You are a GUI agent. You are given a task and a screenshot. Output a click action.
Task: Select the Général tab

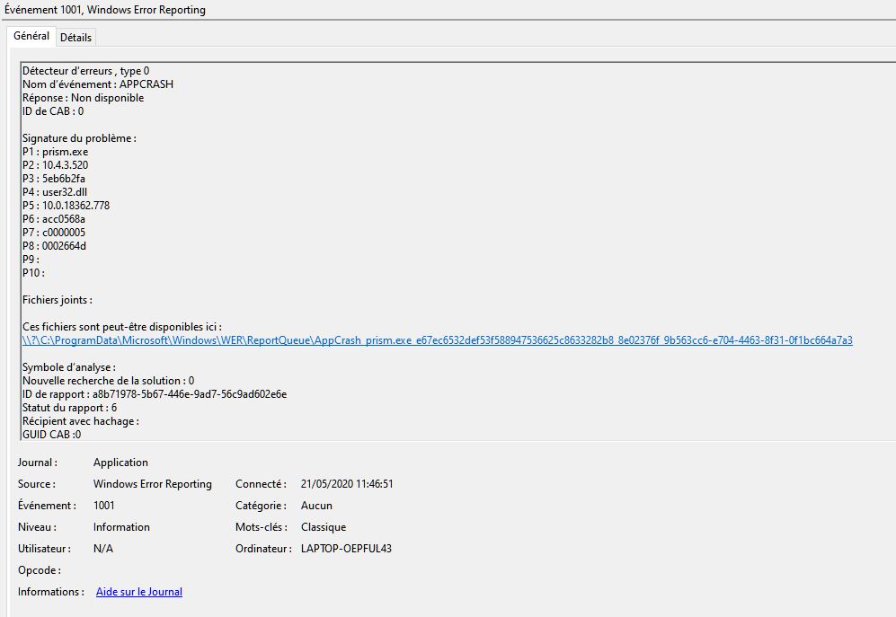[31, 36]
